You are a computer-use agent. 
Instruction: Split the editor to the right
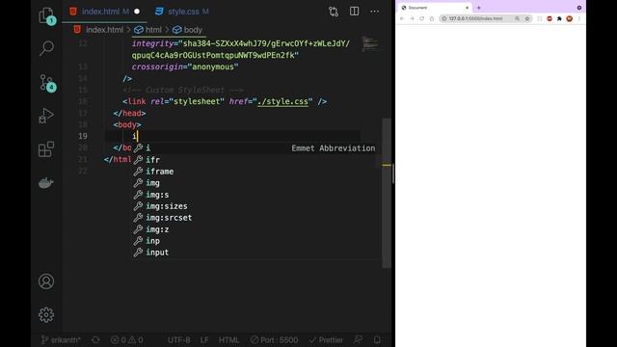click(x=354, y=11)
